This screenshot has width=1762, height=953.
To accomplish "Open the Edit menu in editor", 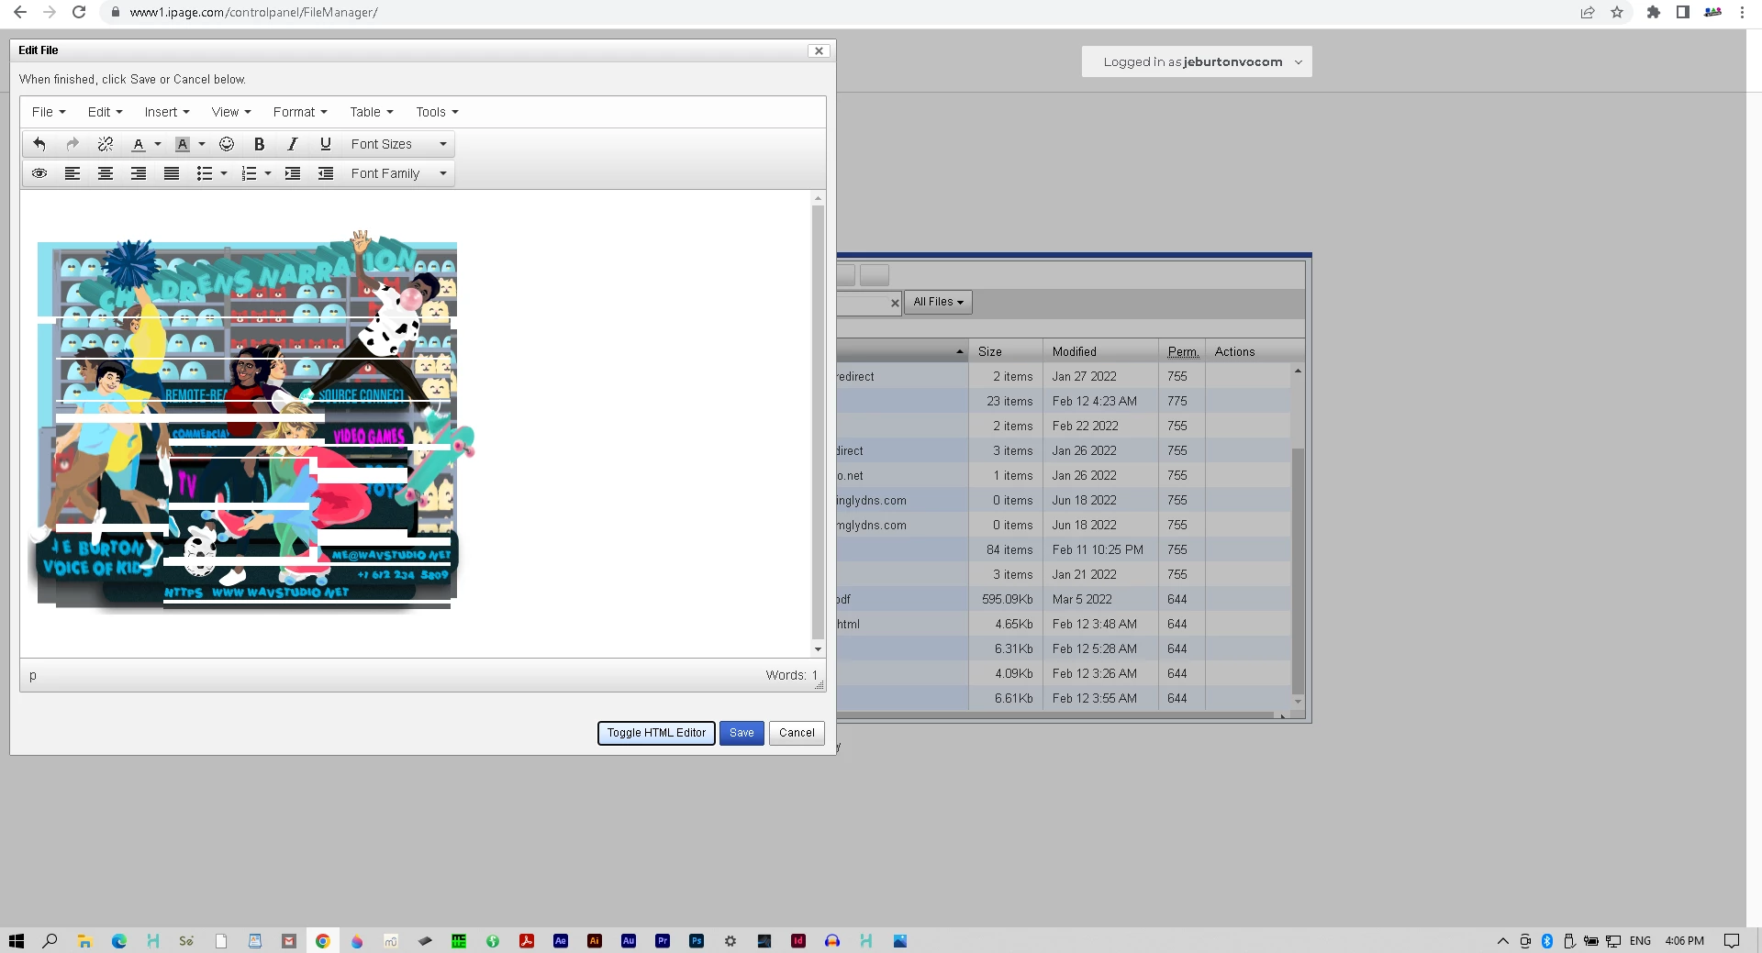I will tap(105, 112).
